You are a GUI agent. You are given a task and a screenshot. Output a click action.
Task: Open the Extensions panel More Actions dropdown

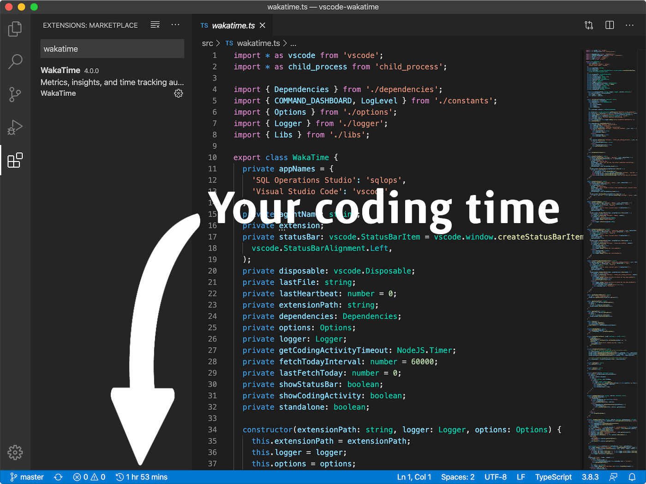tap(175, 25)
